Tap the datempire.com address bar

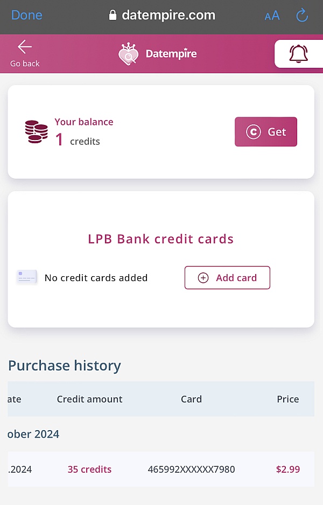(162, 15)
